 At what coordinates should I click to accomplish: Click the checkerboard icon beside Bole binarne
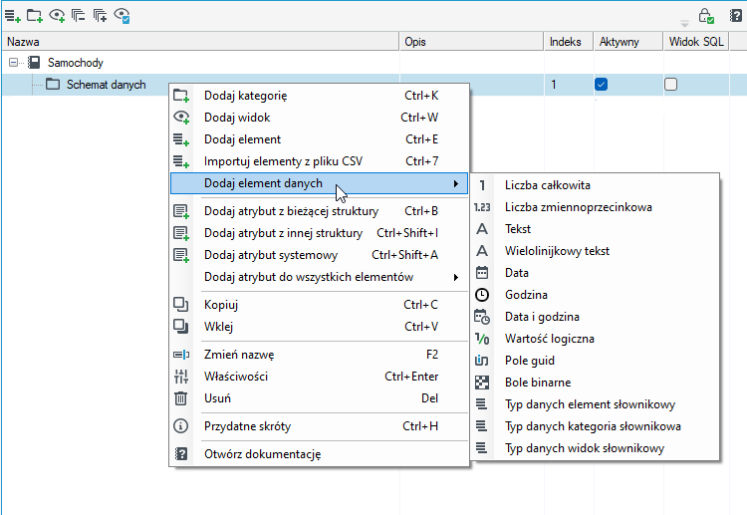tap(482, 383)
